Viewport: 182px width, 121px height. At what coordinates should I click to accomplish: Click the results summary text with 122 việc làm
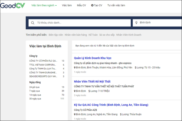[x=105, y=46]
